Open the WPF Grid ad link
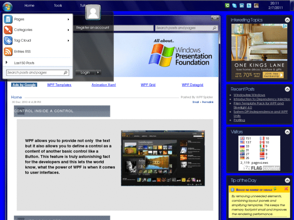Viewport: 294px width, 220px height. (x=148, y=85)
